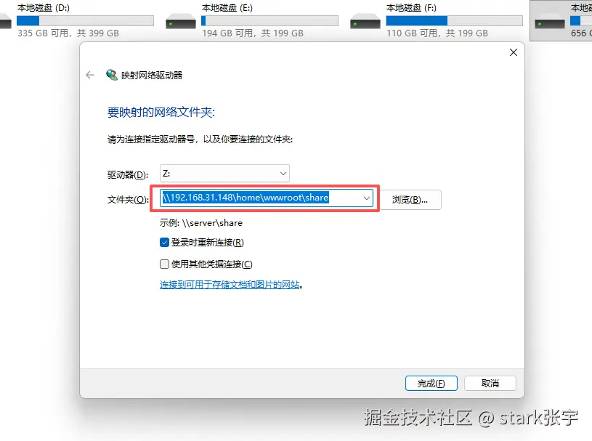Open the 连接到可用于存储文档和图片的网站 link

click(230, 284)
